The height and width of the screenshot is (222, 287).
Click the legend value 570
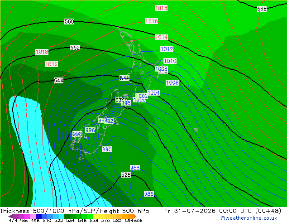(105, 220)
